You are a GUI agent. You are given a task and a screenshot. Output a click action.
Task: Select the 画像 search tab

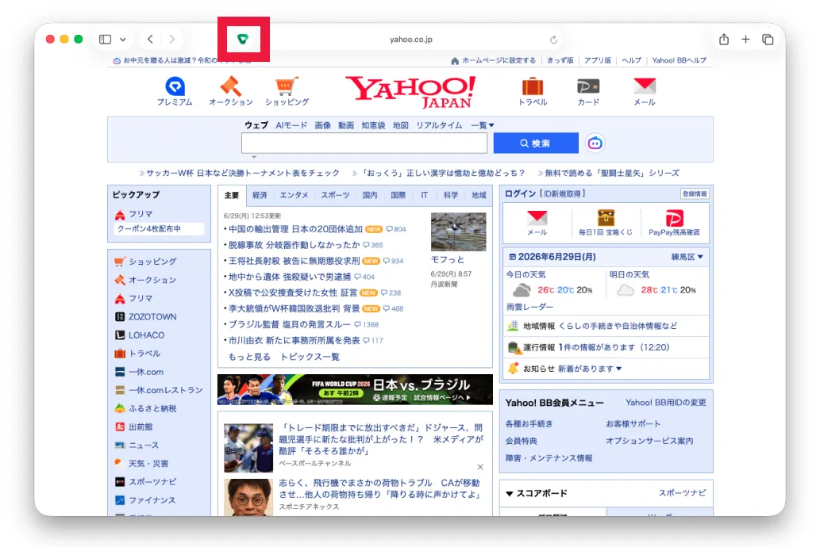click(322, 125)
